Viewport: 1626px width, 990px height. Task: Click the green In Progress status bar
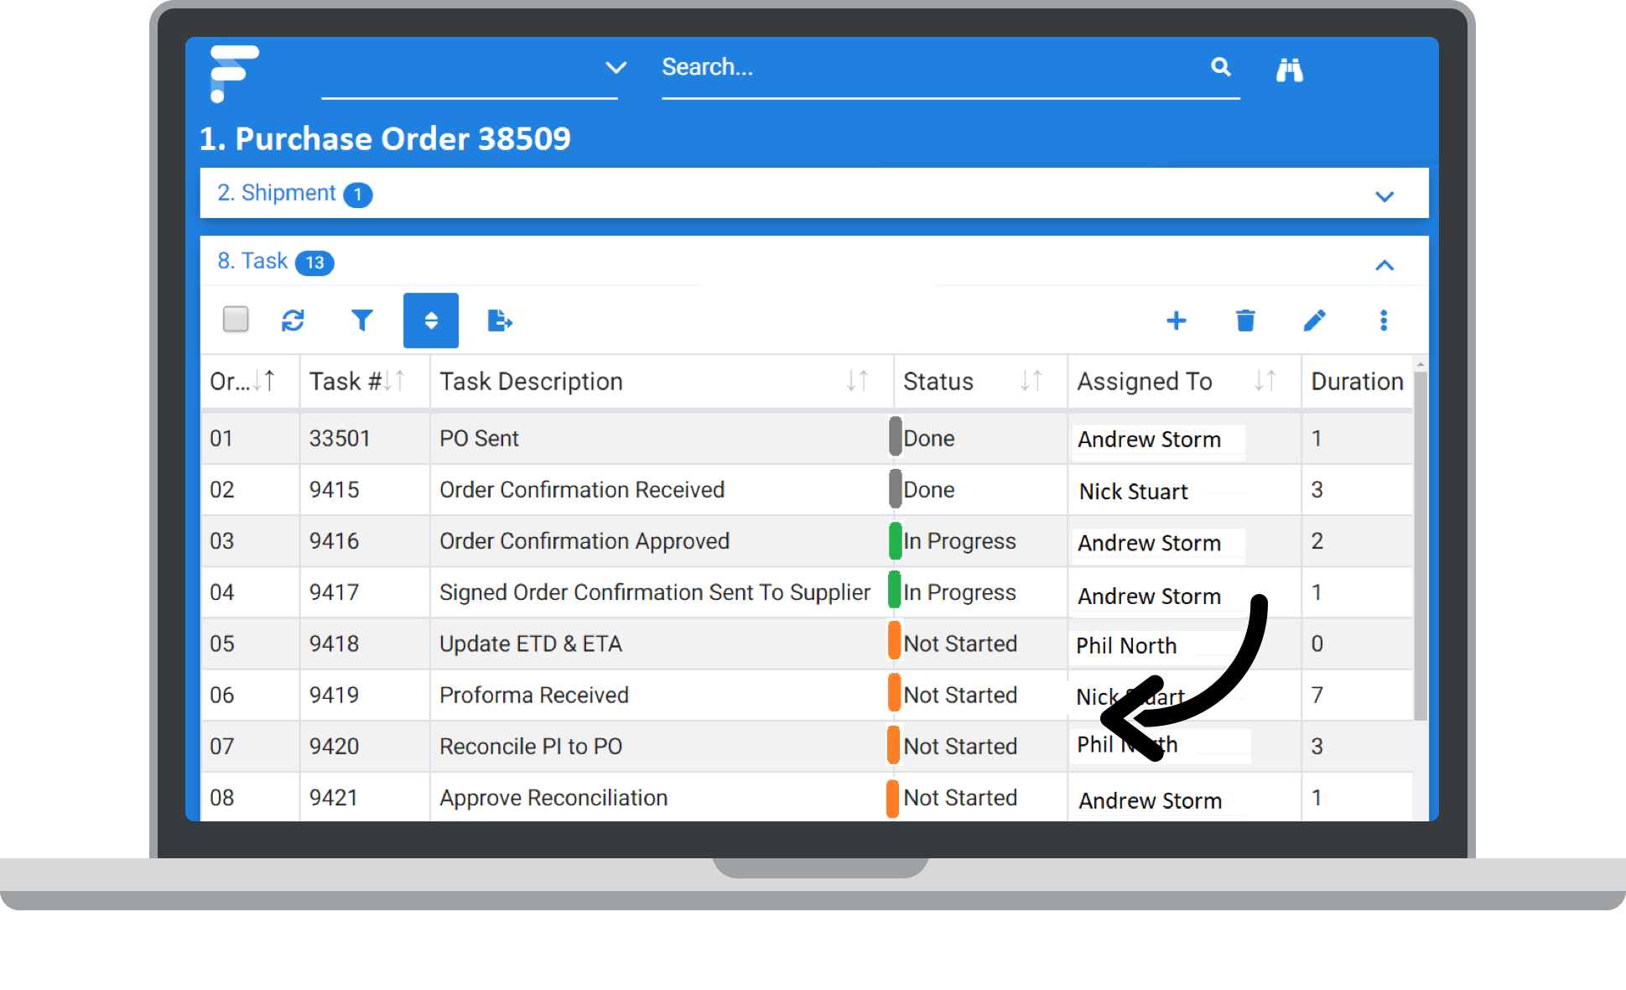[x=895, y=541]
